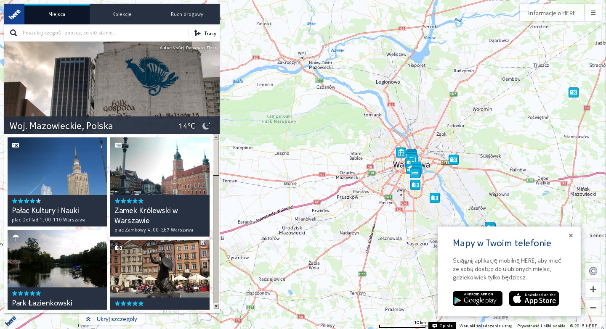Click the building marker in Warszawa

coord(401,153)
